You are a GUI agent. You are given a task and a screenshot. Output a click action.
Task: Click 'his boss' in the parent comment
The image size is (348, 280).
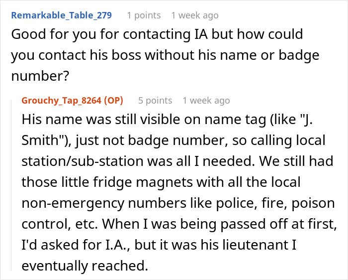click(x=115, y=55)
